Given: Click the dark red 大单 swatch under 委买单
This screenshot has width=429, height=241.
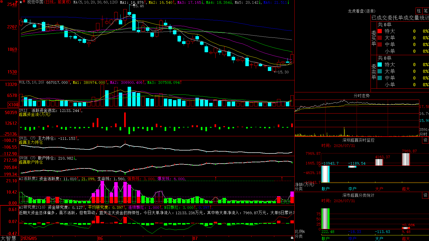Looking at the screenshot, I should point(380,38).
